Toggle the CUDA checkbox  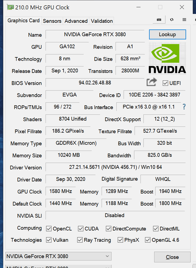pyautogui.click(x=80, y=229)
